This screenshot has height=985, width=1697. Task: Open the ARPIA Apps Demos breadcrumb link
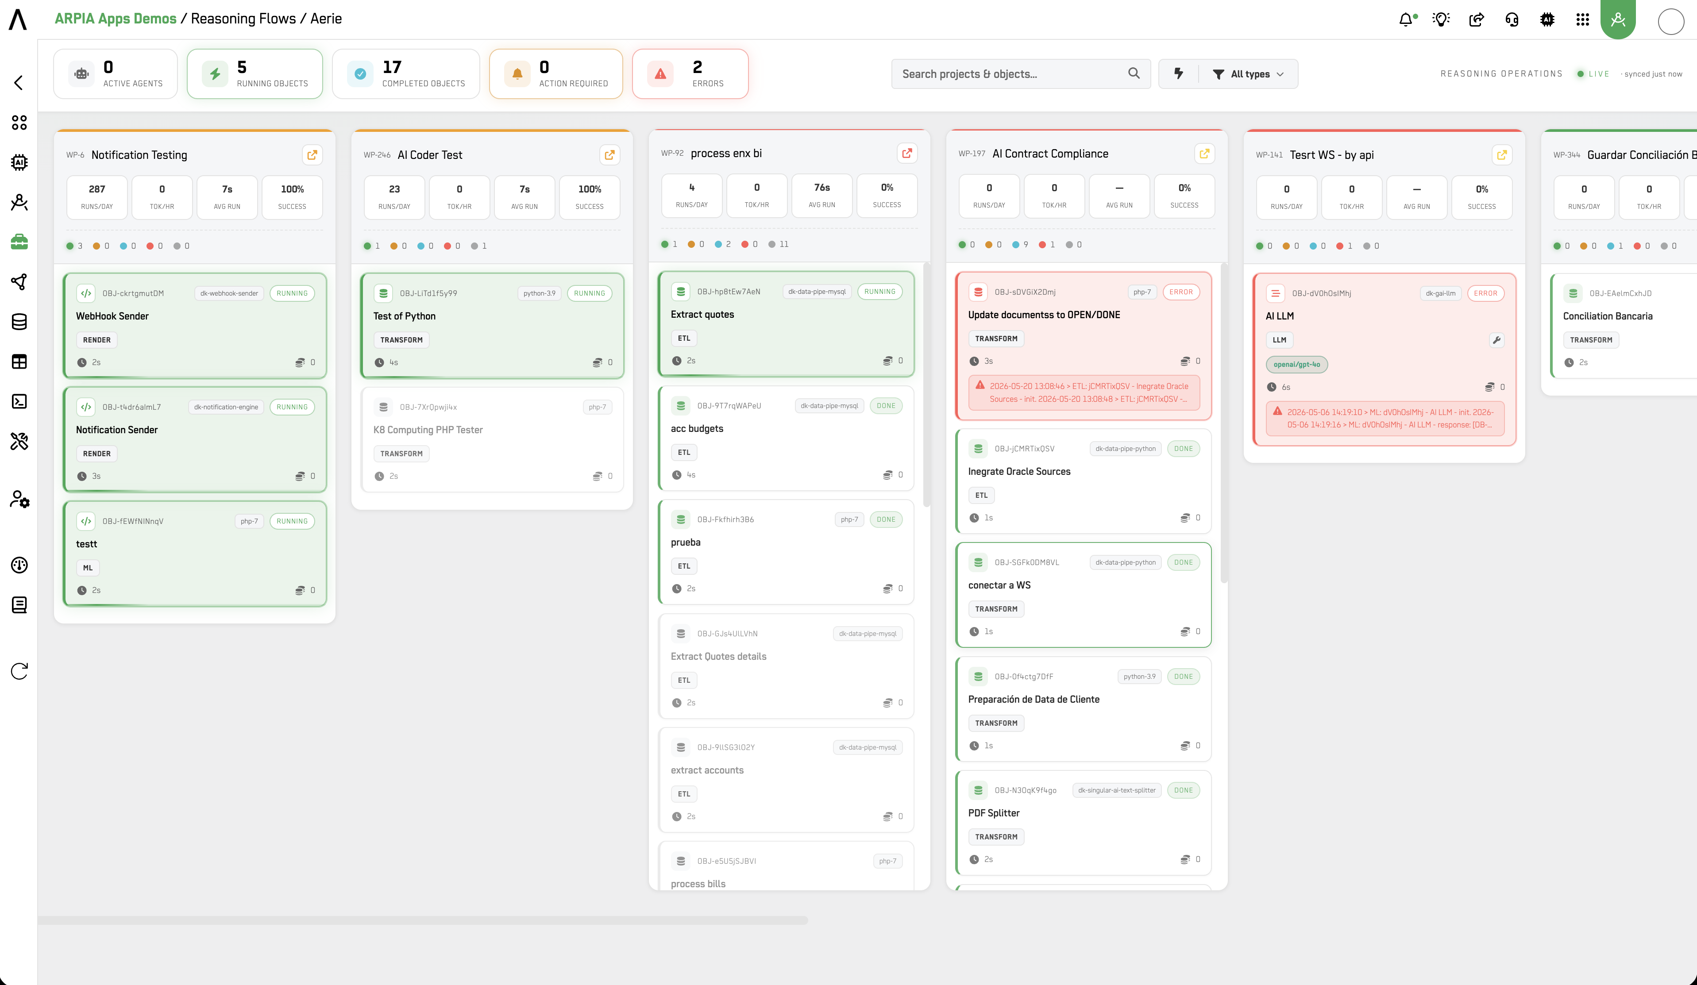coord(115,18)
